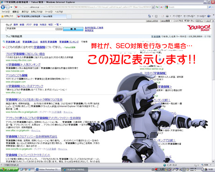Switch to the Adobe Photoshop CS taskbar button
Screen dimensions: 215x172
(x=47, y=170)
